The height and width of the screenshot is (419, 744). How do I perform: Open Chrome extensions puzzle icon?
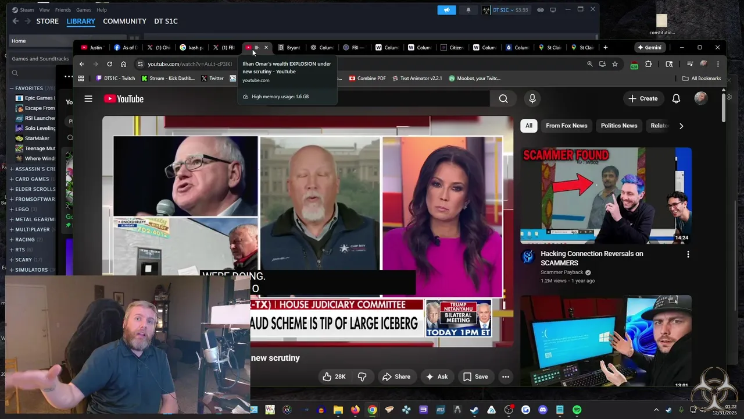(x=649, y=64)
